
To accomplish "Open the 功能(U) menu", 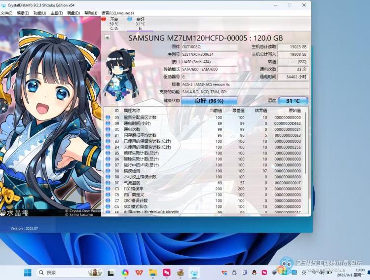I will [39, 13].
